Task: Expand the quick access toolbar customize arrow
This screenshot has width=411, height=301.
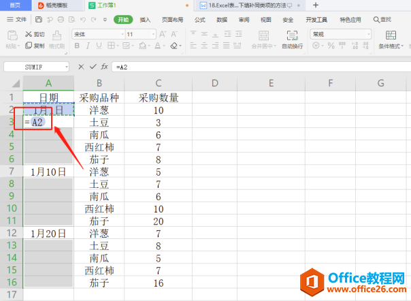Action: [105, 20]
